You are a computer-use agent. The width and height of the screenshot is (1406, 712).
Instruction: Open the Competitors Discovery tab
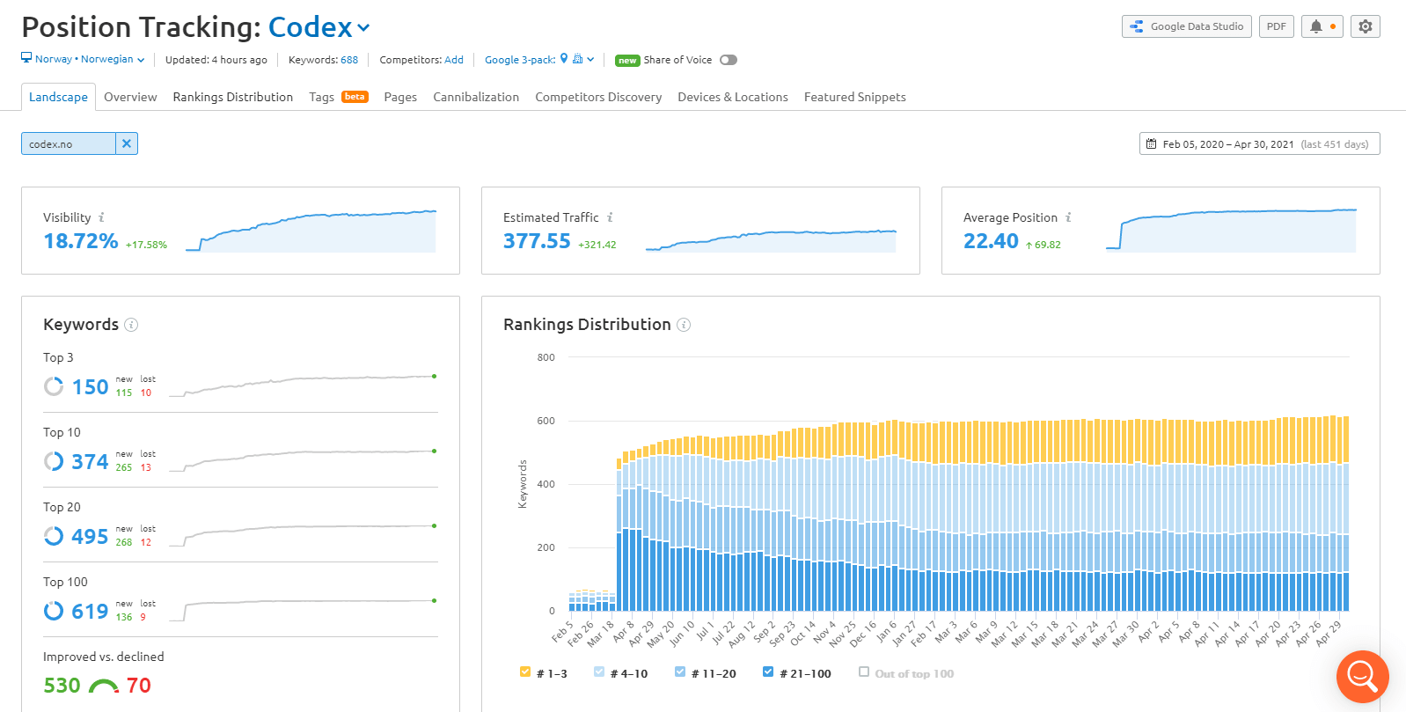tap(598, 97)
